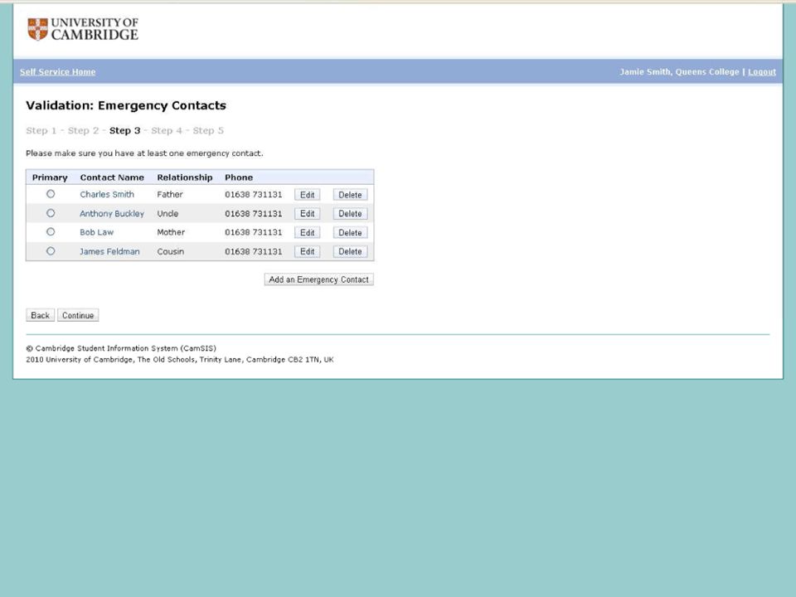
Task: Select Step 3 in the progress trail
Action: pos(125,130)
